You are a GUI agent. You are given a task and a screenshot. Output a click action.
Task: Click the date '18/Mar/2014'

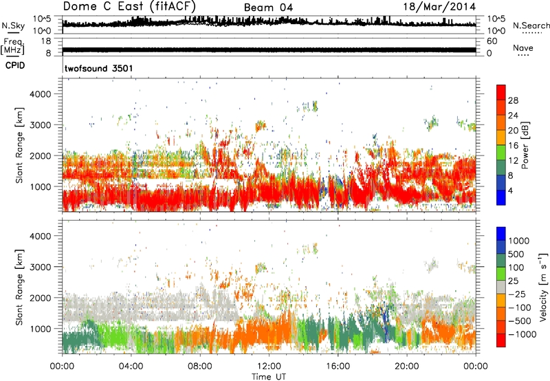[439, 6]
